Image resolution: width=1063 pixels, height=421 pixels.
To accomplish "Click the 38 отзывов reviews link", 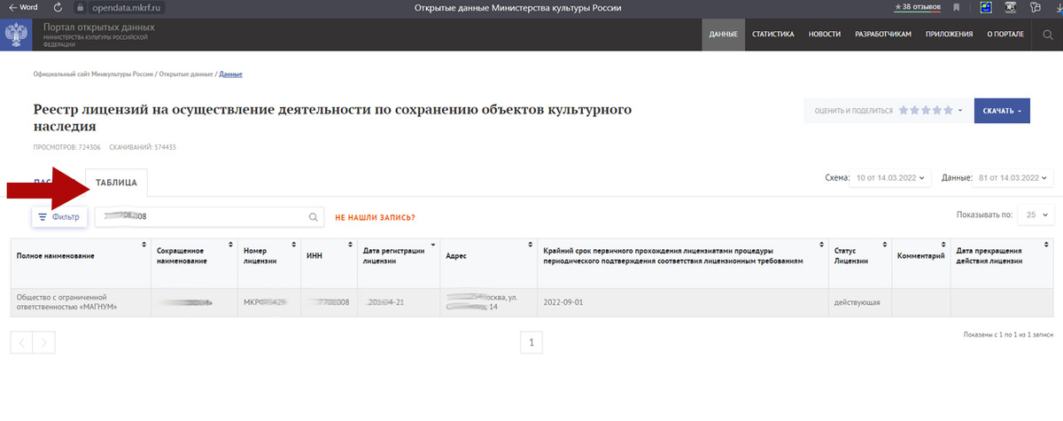I will (918, 7).
